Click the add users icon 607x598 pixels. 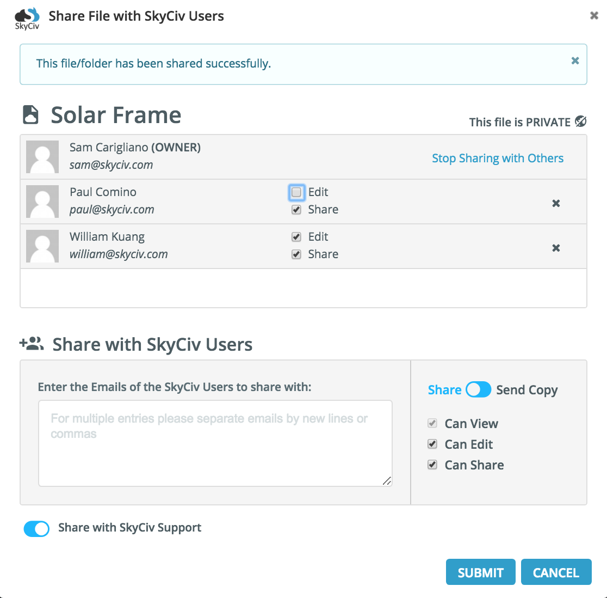(x=32, y=343)
